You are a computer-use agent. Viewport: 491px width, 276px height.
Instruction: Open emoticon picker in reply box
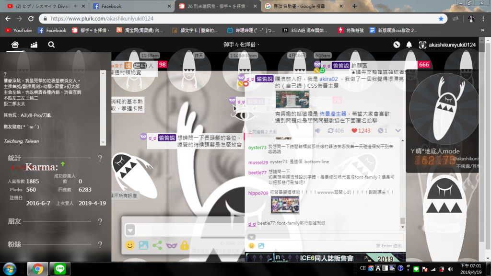(251, 246)
